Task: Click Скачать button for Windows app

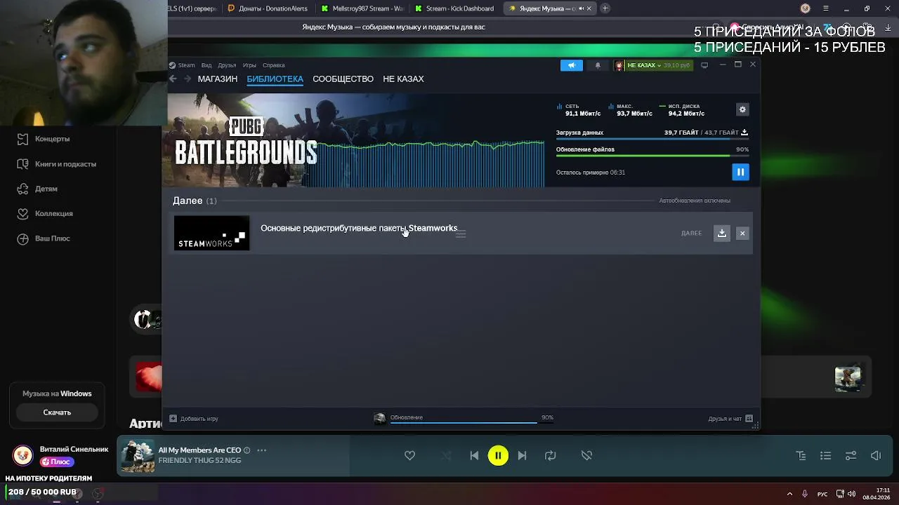Action: point(57,412)
